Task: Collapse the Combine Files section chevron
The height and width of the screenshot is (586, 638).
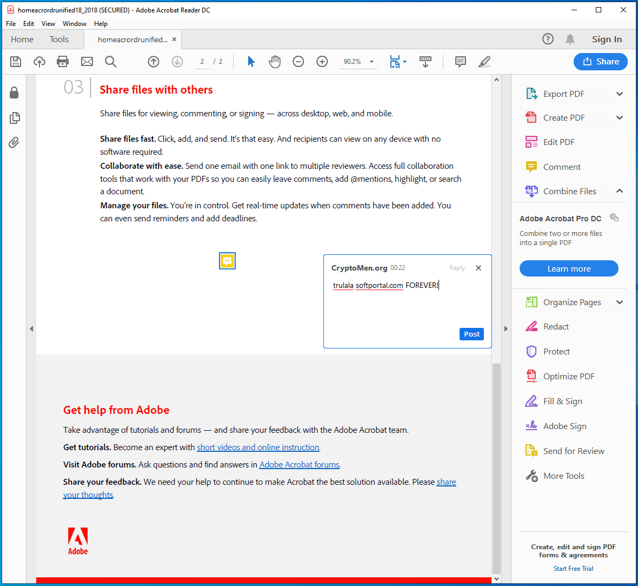Action: click(619, 191)
